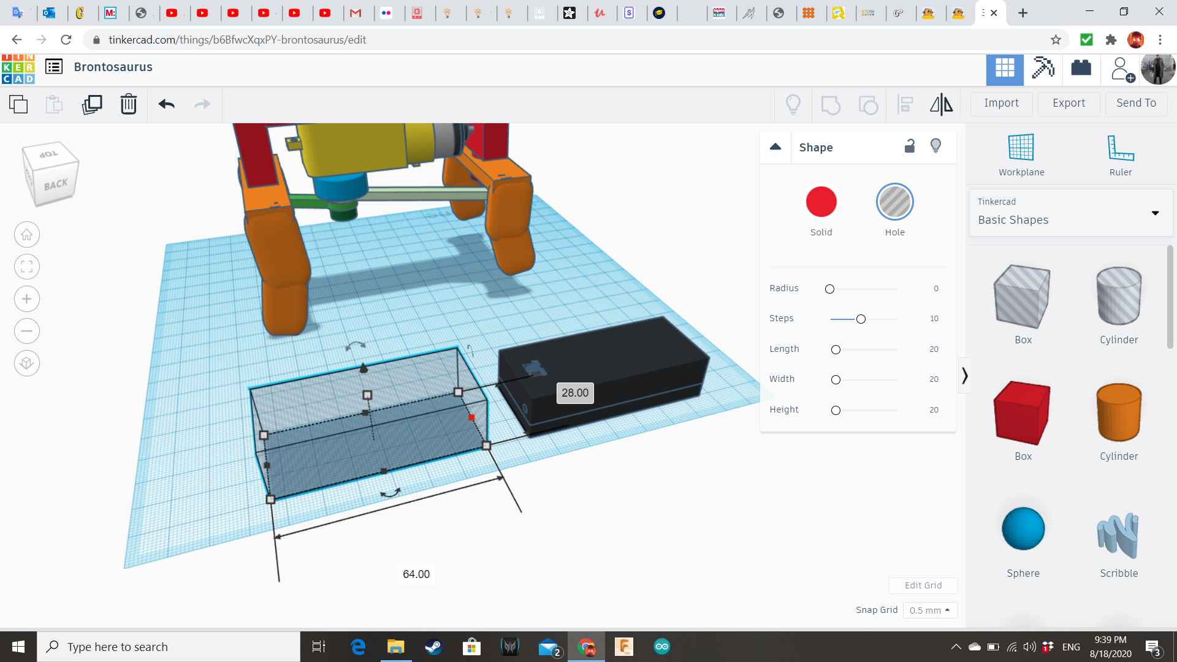Click the Duplicate and repeat icon

coord(92,104)
